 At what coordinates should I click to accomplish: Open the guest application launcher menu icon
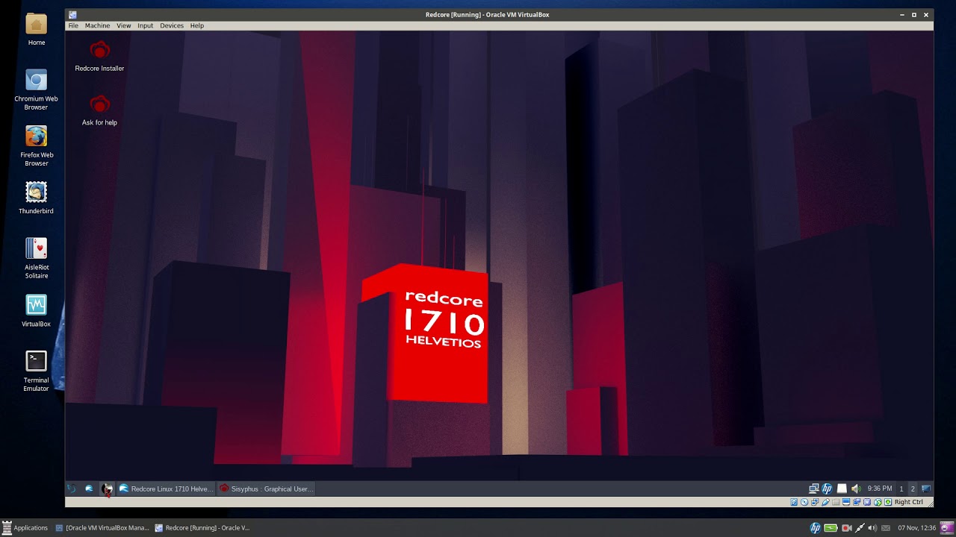click(x=72, y=489)
